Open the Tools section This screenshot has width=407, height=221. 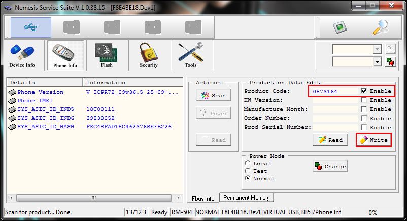pyautogui.click(x=191, y=56)
